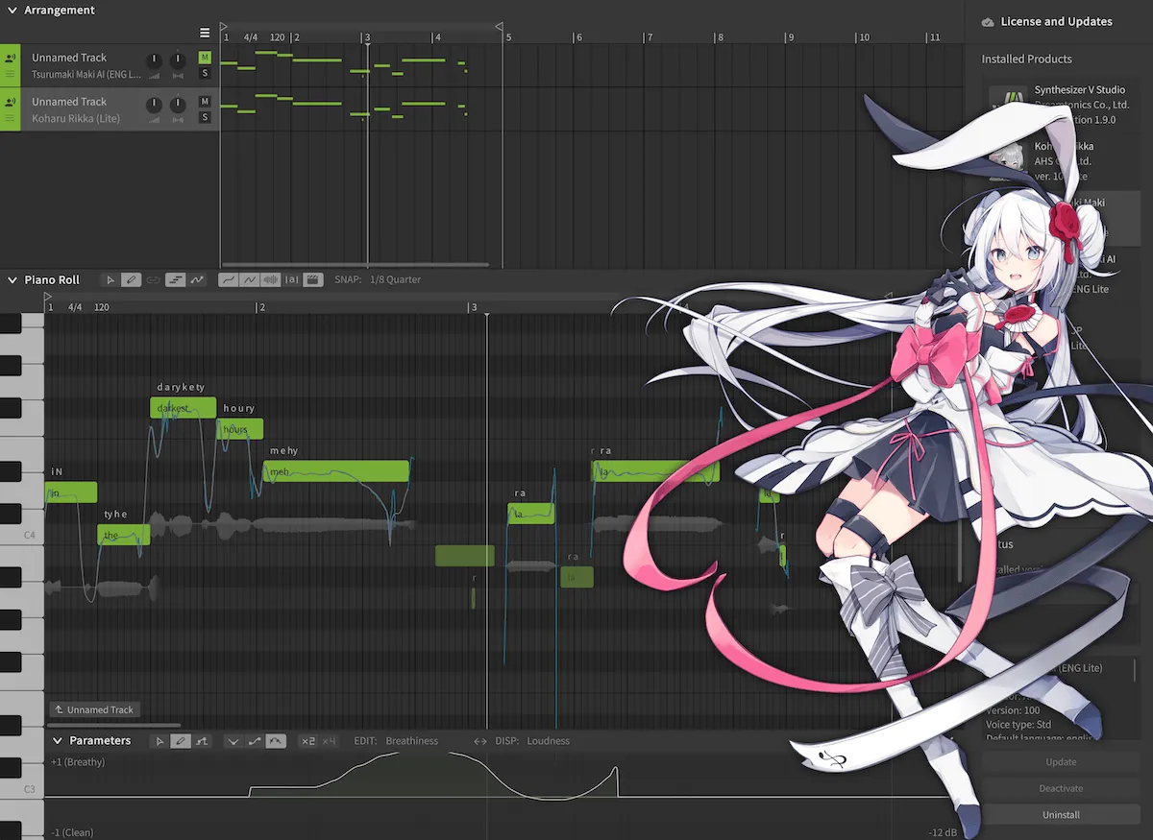Collapse the Piano Roll panel
The height and width of the screenshot is (840, 1153).
tap(12, 279)
